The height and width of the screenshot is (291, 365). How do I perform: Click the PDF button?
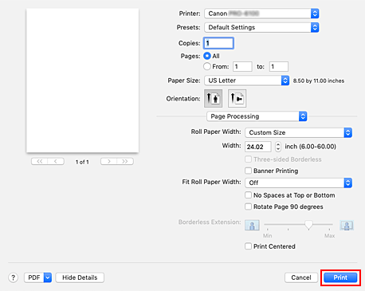[34, 277]
